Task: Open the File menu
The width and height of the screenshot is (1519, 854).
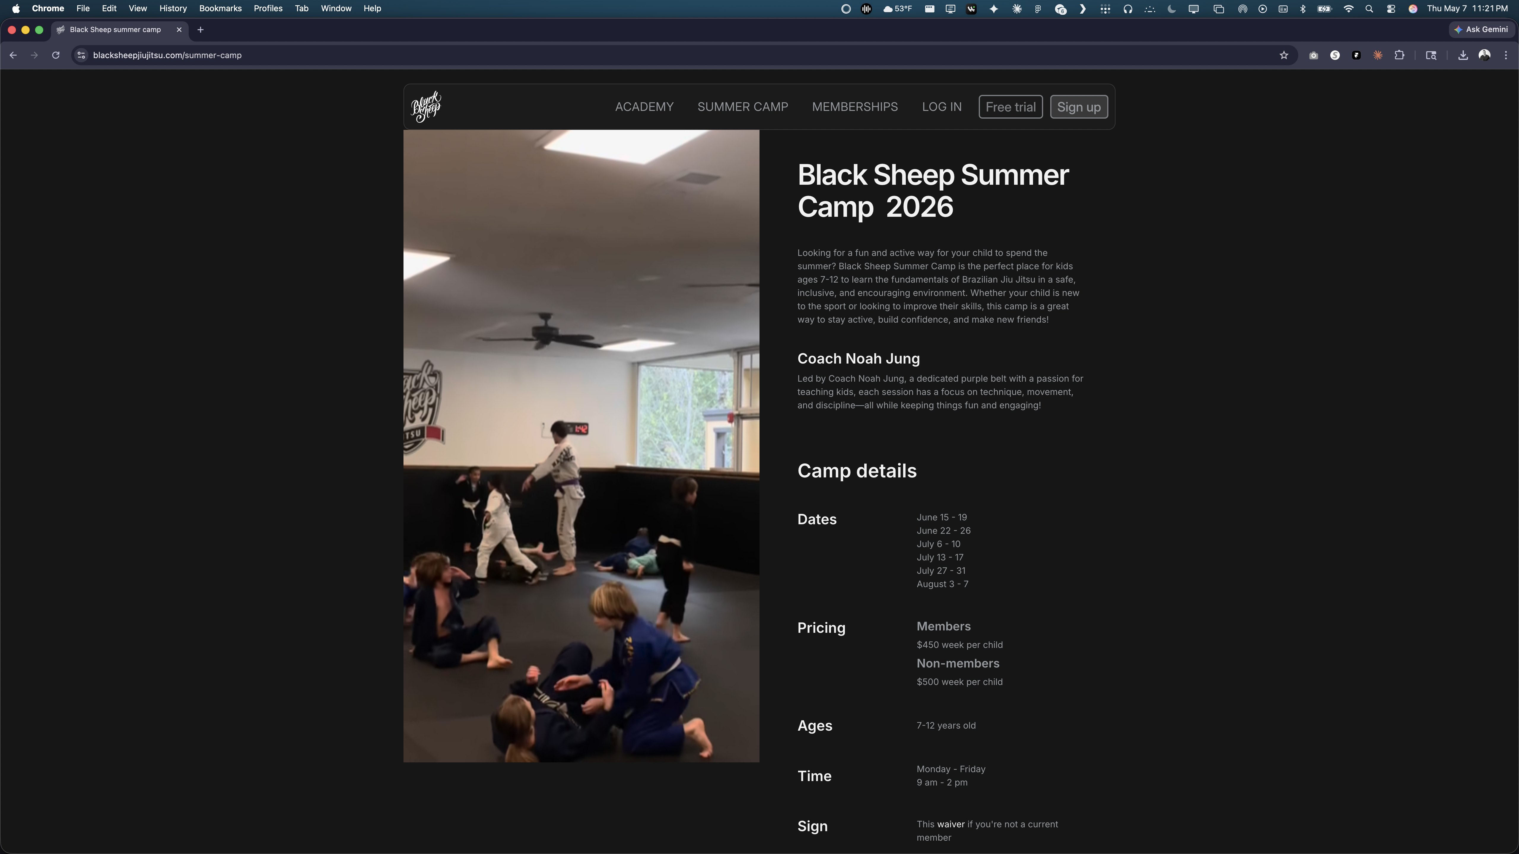Action: pyautogui.click(x=83, y=8)
